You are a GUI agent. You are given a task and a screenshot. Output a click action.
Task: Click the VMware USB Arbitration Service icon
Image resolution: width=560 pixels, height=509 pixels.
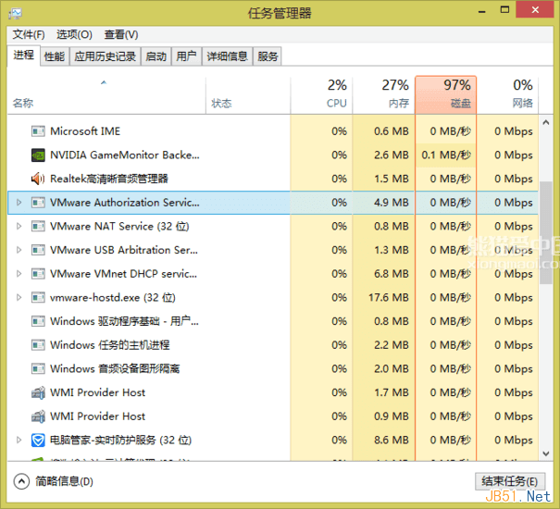38,250
